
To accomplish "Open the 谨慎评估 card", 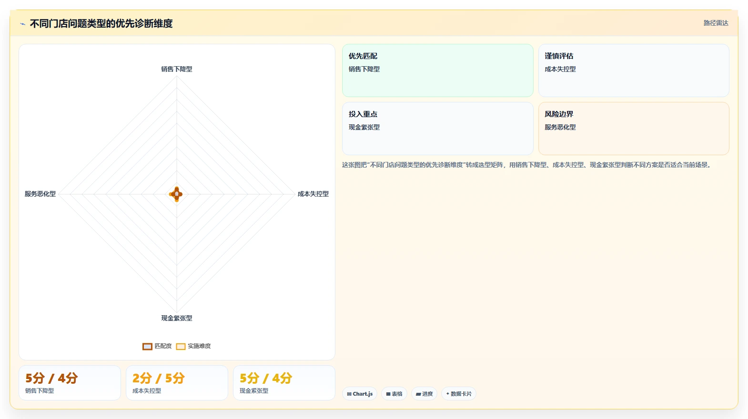I will pyautogui.click(x=634, y=70).
